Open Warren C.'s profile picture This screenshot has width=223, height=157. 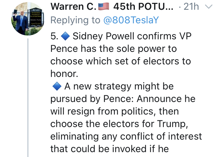pyautogui.click(x=28, y=19)
